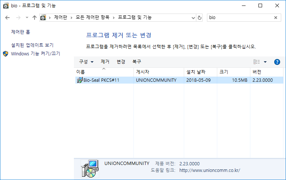
Task: Change view with the view icon
Action: 257,62
